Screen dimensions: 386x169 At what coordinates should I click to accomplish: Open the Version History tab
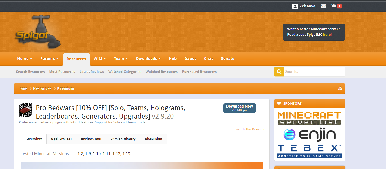123,139
